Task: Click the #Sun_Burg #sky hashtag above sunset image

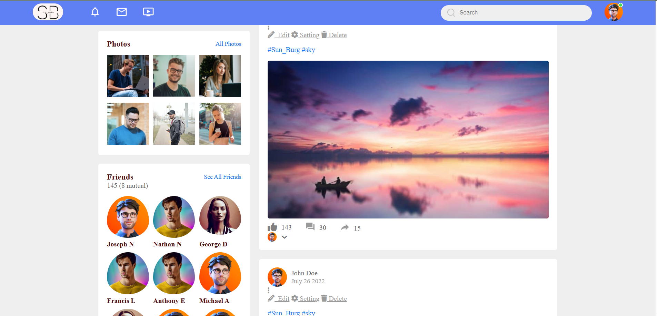Action: [291, 50]
